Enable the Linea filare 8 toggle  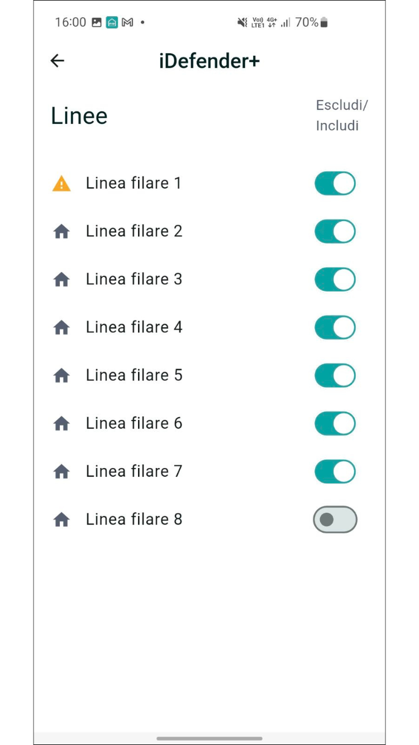pyautogui.click(x=335, y=519)
